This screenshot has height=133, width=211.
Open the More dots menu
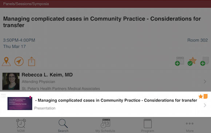190,125
